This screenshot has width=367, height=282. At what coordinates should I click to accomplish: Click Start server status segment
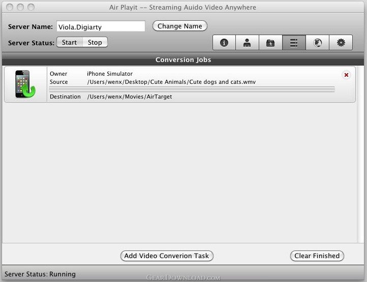(70, 42)
